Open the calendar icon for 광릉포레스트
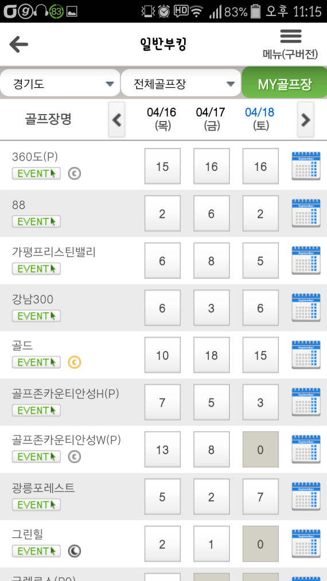The width and height of the screenshot is (327, 581). 306,497
